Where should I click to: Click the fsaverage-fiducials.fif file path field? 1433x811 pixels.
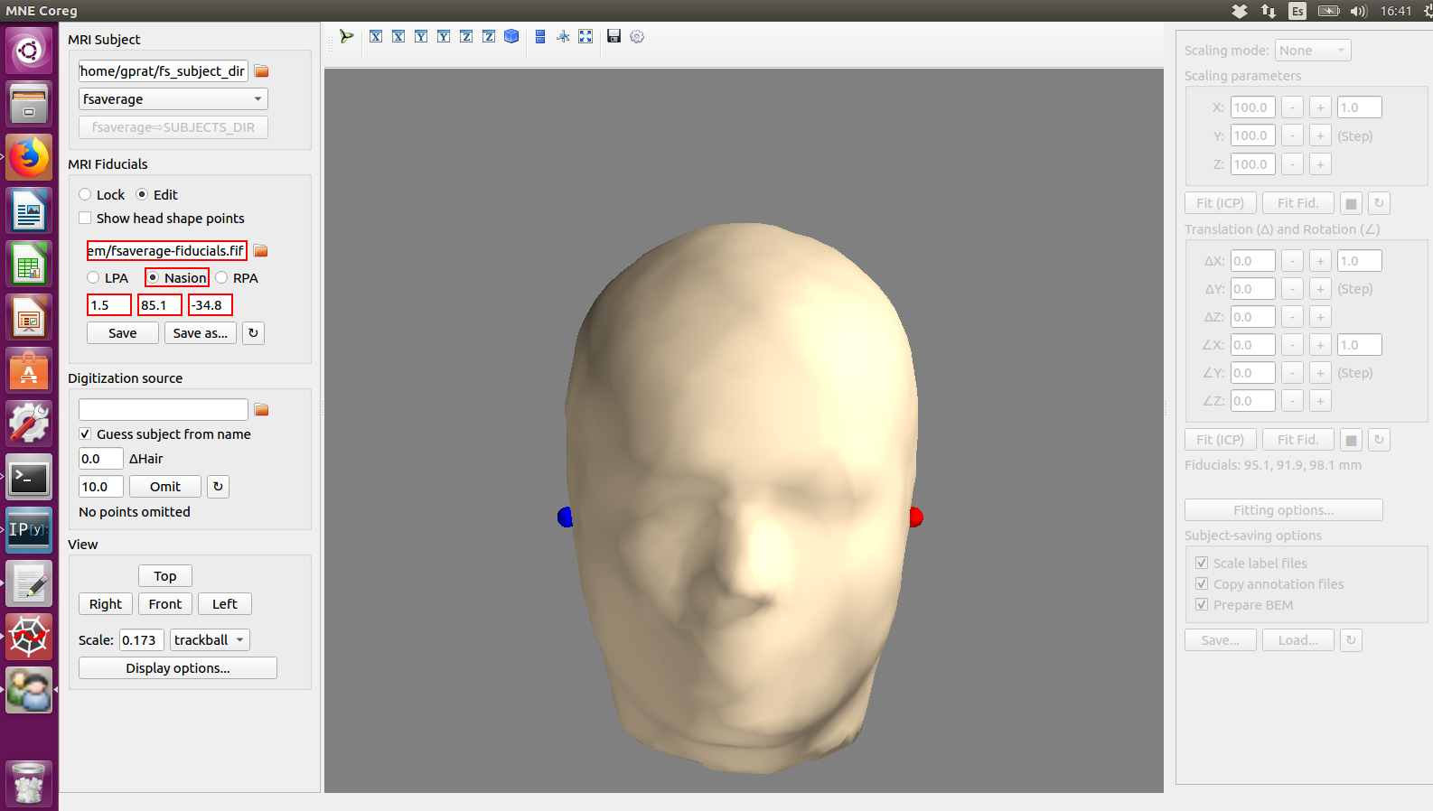point(167,251)
